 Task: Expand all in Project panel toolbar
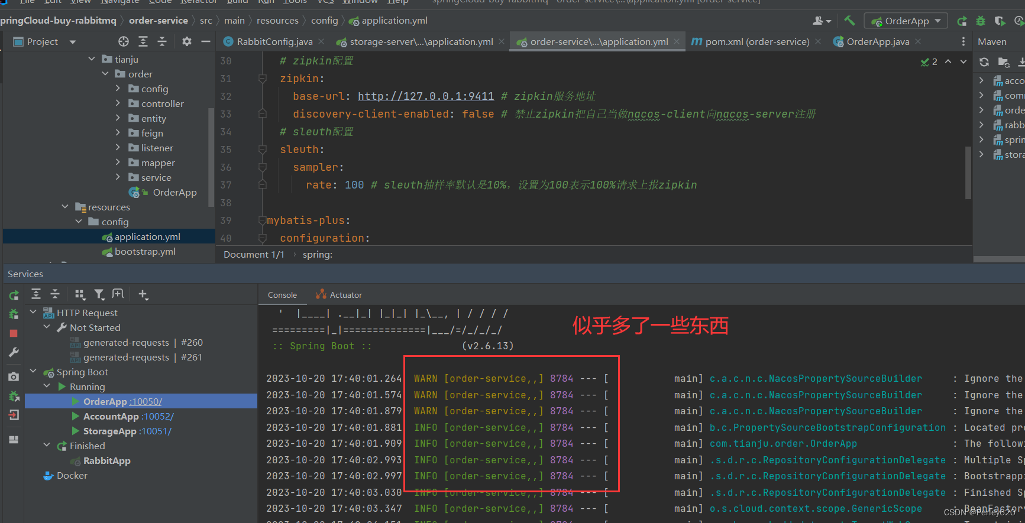(143, 41)
